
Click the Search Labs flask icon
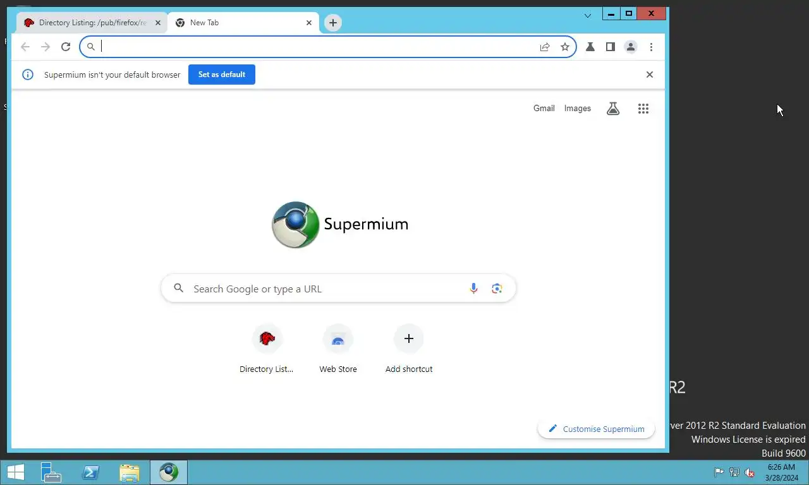613,109
